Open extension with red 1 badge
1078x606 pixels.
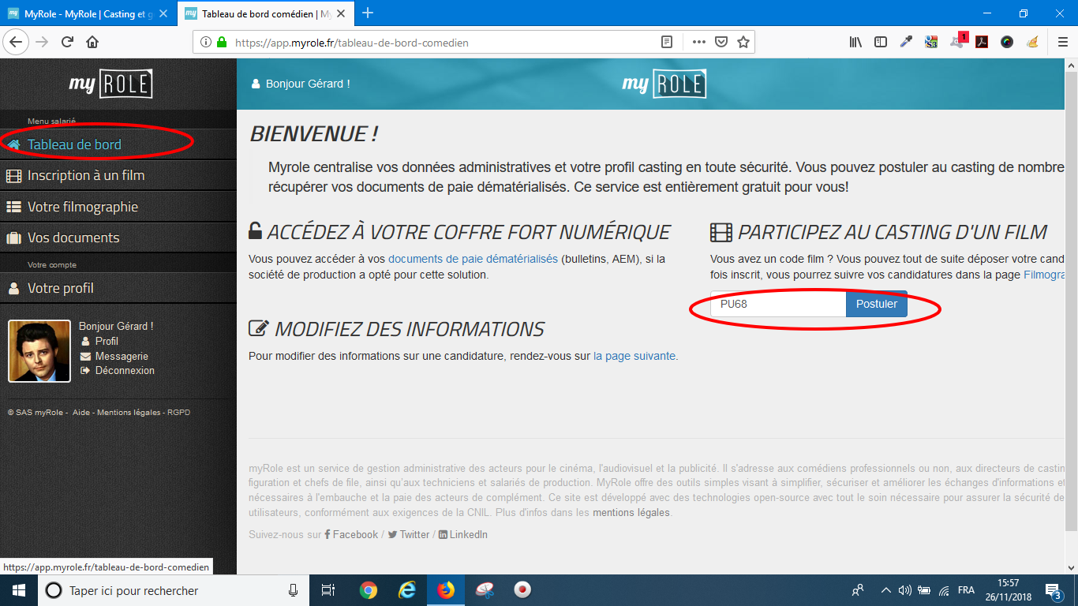pyautogui.click(x=958, y=41)
